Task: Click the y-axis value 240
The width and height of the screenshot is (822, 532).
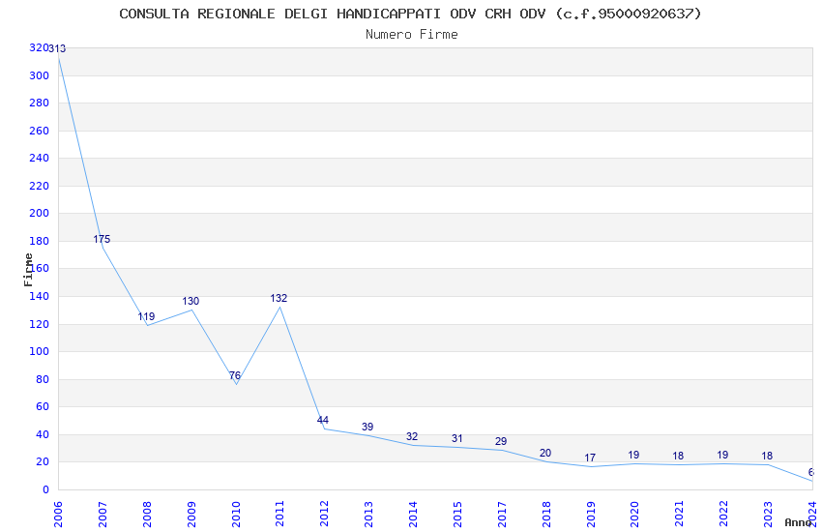Action: coord(40,158)
